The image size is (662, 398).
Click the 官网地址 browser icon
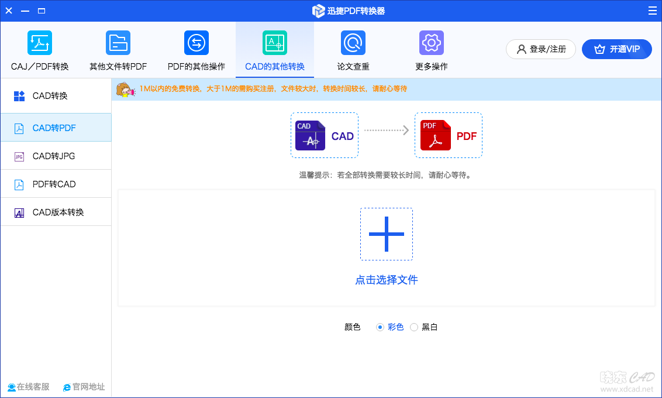point(67,387)
